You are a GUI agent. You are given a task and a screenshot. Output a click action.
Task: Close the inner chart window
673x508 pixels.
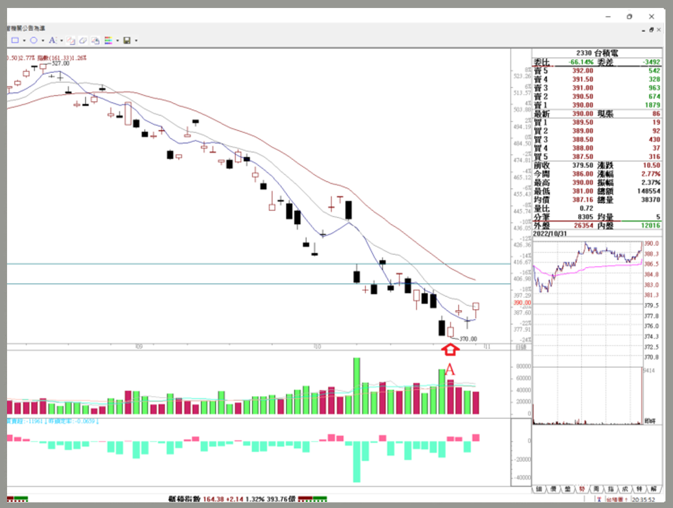659,30
